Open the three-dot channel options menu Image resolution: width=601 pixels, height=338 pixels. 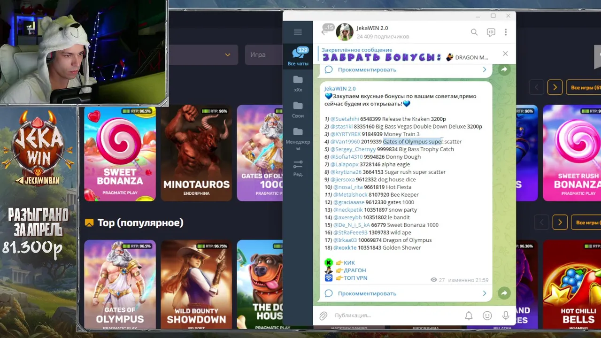[x=506, y=32]
